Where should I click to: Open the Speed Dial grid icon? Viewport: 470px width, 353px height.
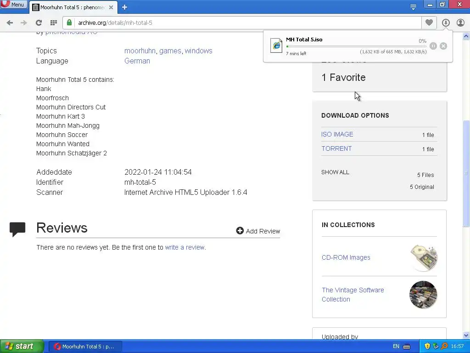pyautogui.click(x=54, y=23)
